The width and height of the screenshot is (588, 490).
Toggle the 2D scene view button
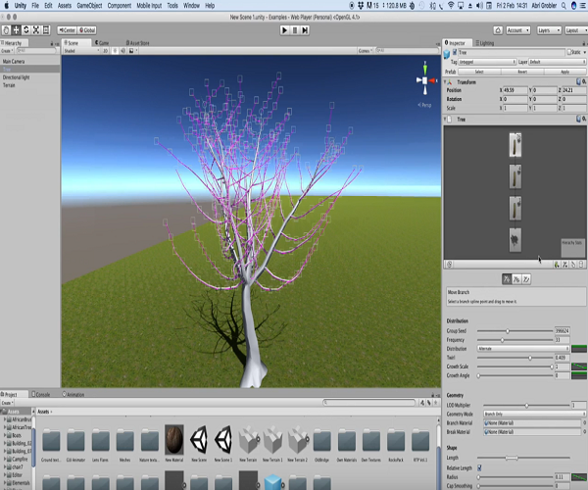pos(106,51)
